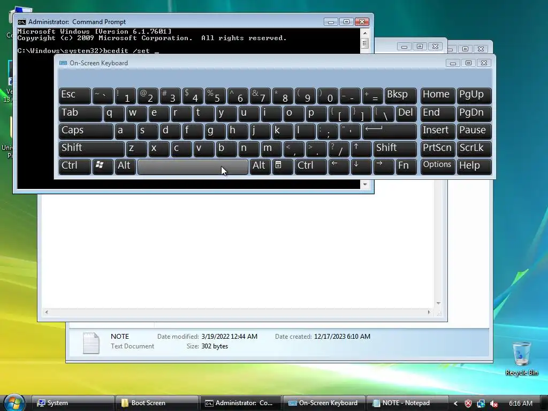Click the Command Prompt title bar icon

tap(21, 22)
